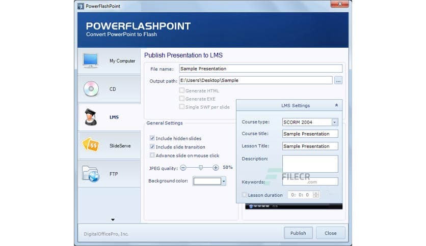Switch to the CD publish tab

click(x=109, y=89)
